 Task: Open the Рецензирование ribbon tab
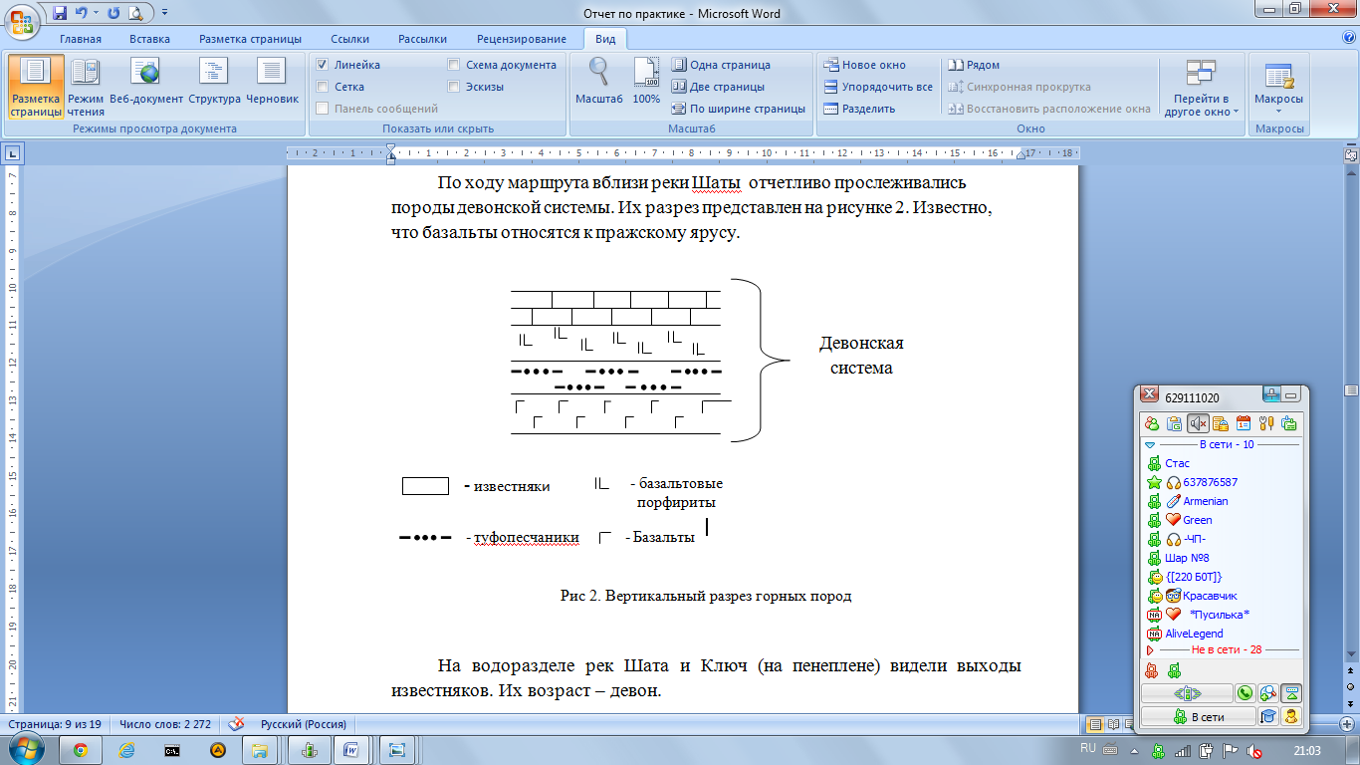click(522, 39)
